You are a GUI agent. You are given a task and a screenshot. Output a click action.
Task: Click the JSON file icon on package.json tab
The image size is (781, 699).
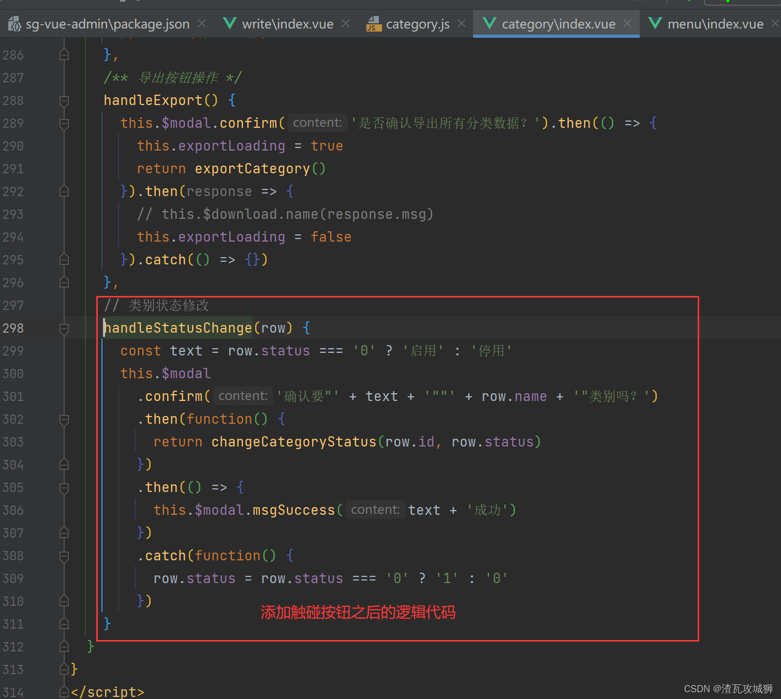tap(14, 24)
